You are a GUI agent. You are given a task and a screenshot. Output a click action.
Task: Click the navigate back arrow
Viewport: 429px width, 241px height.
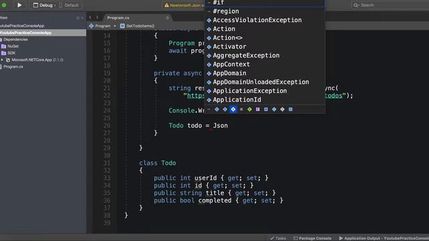pyautogui.click(x=90, y=17)
